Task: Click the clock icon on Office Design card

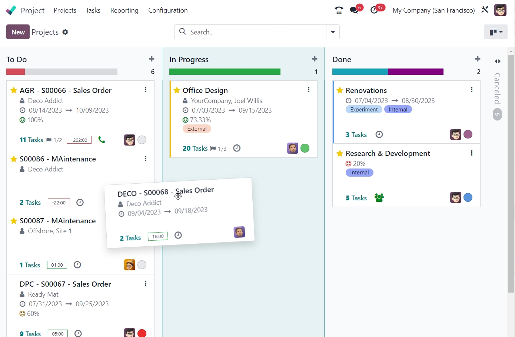Action: tap(237, 148)
